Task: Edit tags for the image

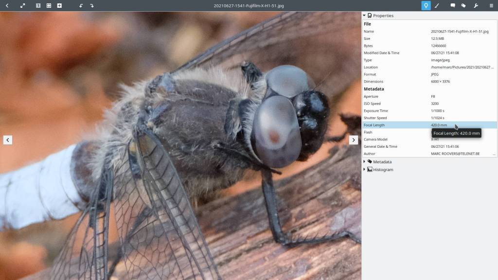Action: (463, 5)
